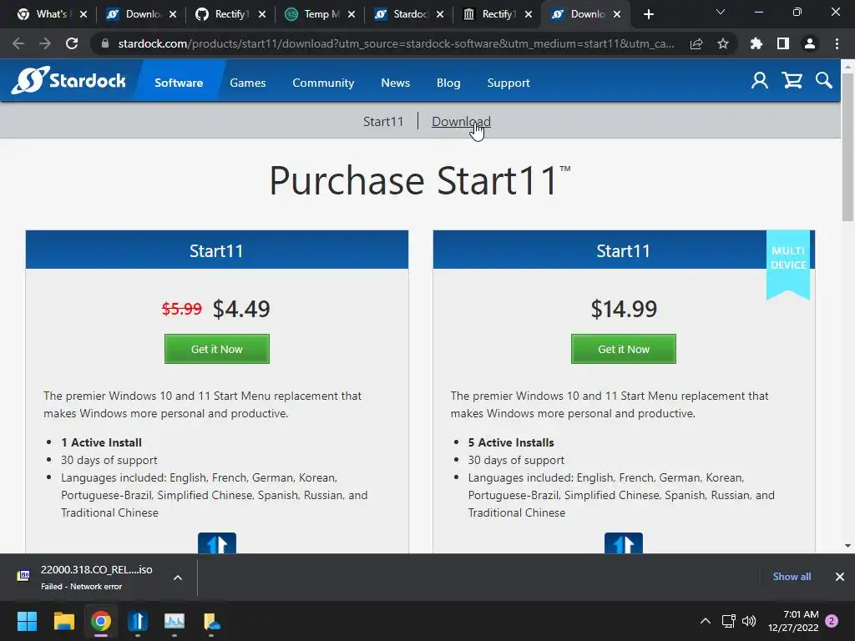Click the scrollbar down arrow
The width and height of the screenshot is (855, 641).
[847, 546]
